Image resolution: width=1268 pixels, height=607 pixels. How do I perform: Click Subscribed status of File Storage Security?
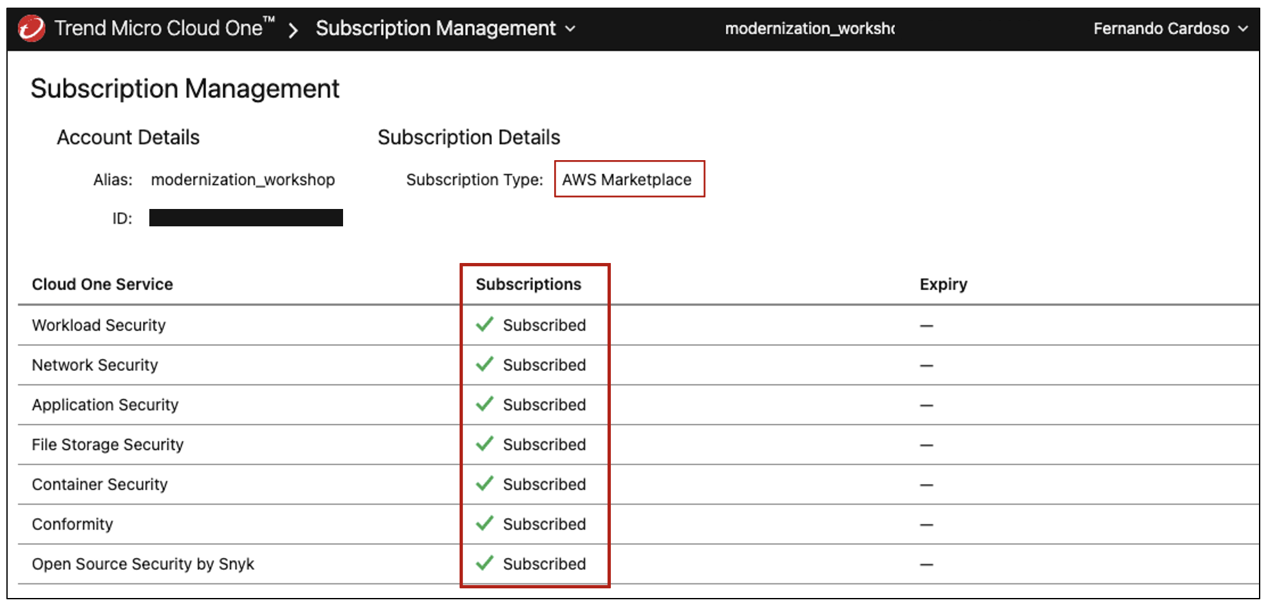(x=545, y=445)
